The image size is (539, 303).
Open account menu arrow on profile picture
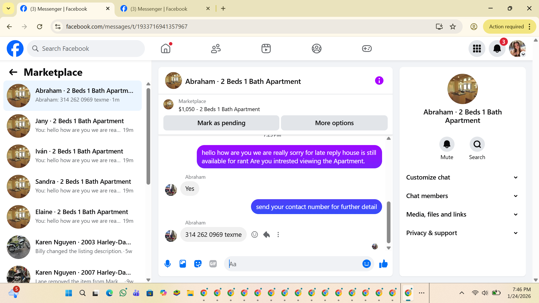click(523, 54)
